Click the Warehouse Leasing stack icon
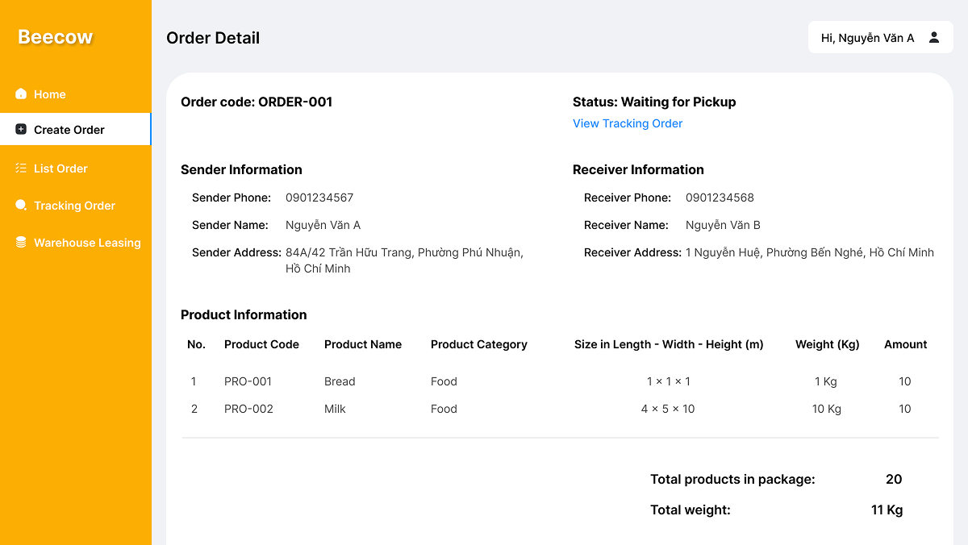This screenshot has width=968, height=545. click(21, 243)
